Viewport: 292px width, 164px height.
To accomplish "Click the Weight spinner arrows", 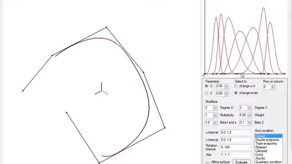I will (x=250, y=115).
